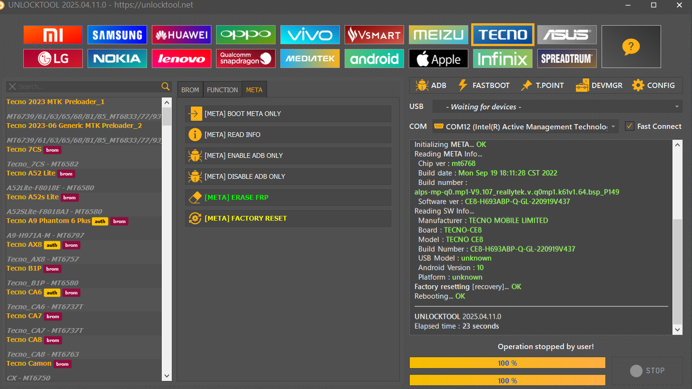Select the Qualcomm Snapdragon logo
Screen dimensions: 692x389
click(x=246, y=58)
